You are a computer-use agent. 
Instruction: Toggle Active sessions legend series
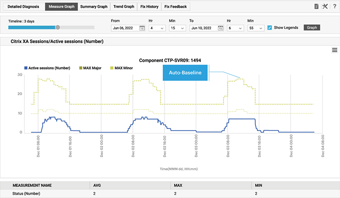coord(46,68)
